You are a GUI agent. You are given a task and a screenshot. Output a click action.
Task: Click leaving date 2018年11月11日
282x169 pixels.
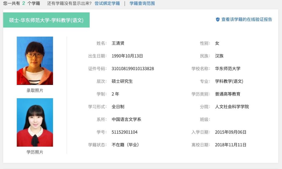click(x=231, y=145)
